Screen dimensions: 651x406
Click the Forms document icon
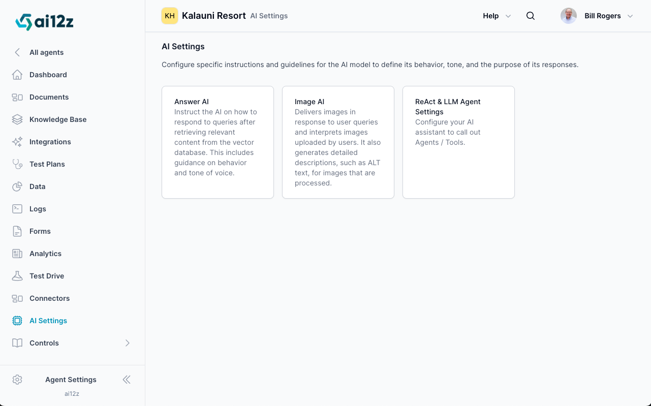click(x=17, y=231)
